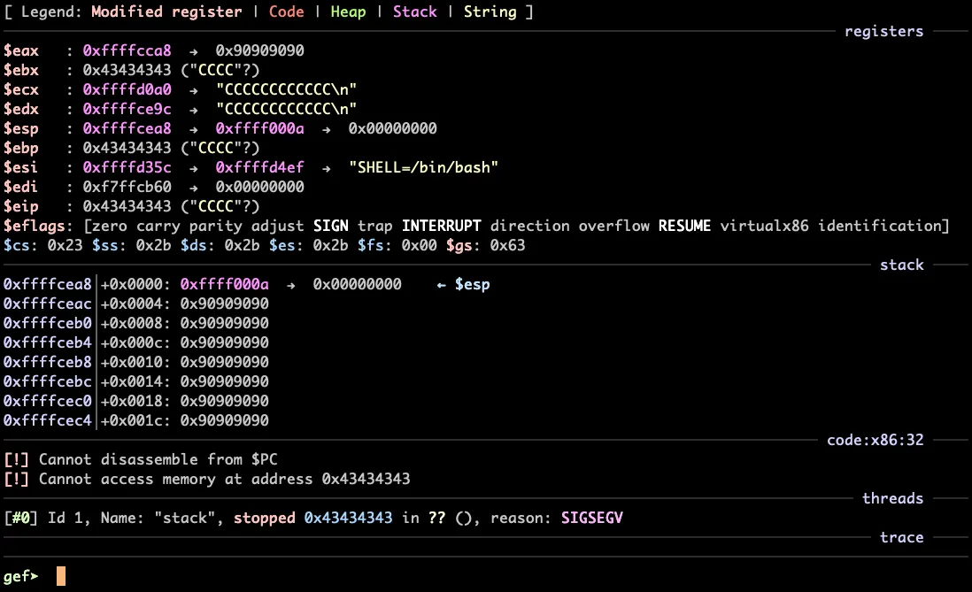Click the "SHELL=/bin/bash" string value
The width and height of the screenshot is (972, 592).
click(x=423, y=167)
